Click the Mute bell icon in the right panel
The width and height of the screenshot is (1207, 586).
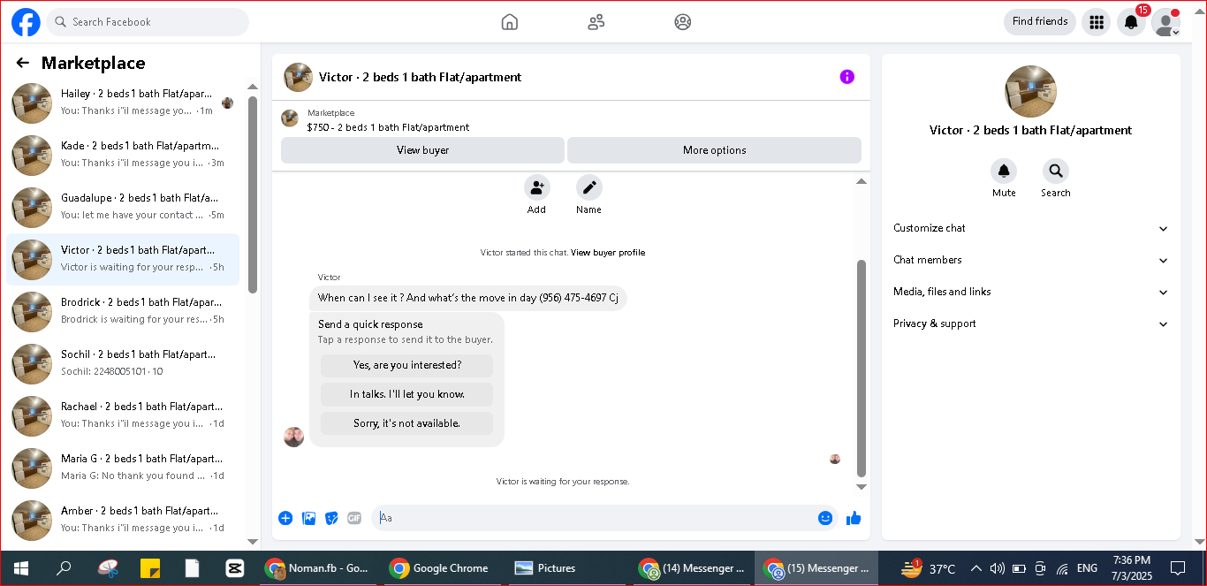point(1004,171)
